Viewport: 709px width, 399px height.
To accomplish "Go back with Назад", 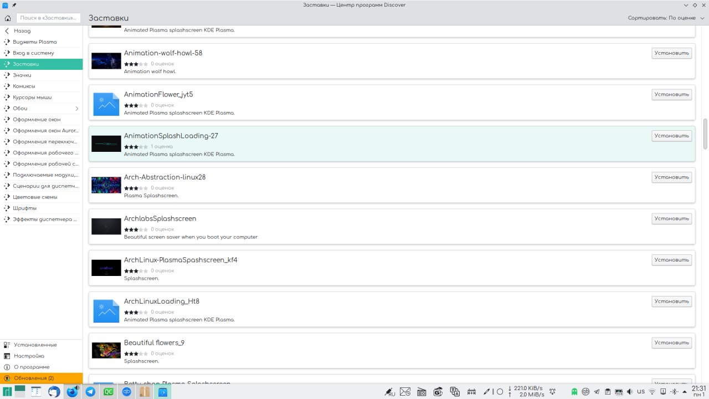I will (42, 31).
